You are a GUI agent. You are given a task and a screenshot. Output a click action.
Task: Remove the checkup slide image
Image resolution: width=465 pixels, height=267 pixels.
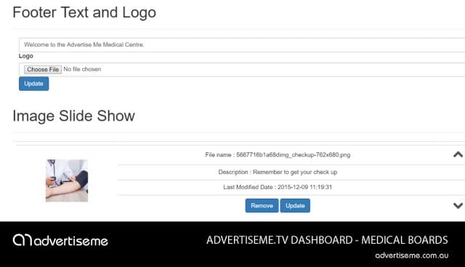coord(262,205)
